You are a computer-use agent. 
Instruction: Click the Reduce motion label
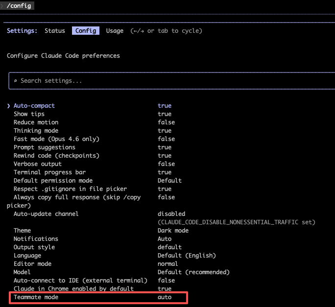click(36, 122)
